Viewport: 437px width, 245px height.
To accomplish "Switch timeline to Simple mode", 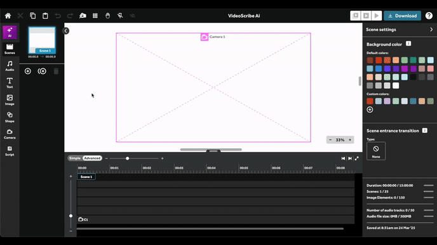I will click(75, 158).
